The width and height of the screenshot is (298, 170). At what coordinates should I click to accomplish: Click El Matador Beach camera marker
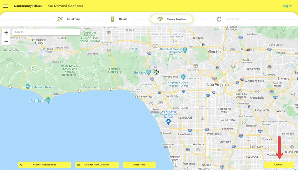[28, 87]
